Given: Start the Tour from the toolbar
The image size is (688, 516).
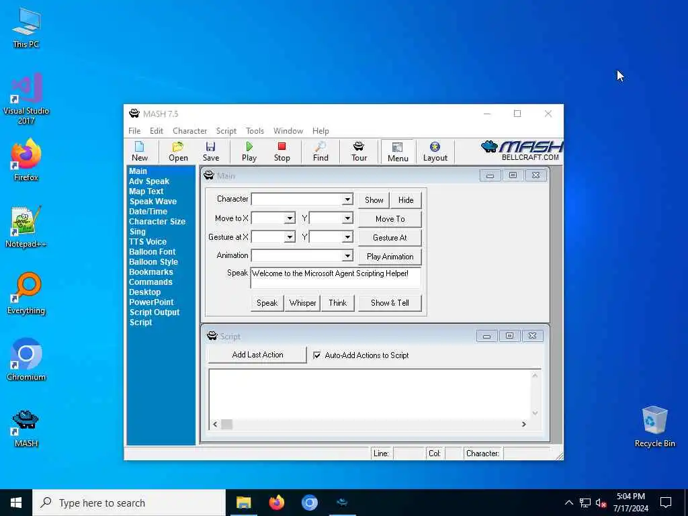Looking at the screenshot, I should pos(359,151).
